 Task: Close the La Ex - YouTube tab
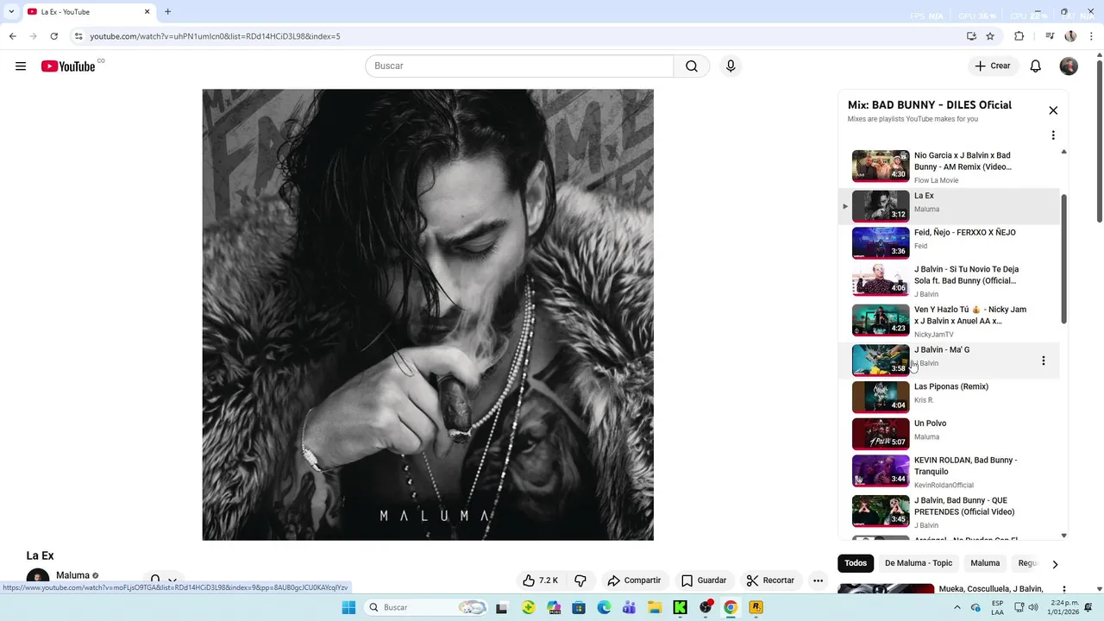(x=147, y=12)
